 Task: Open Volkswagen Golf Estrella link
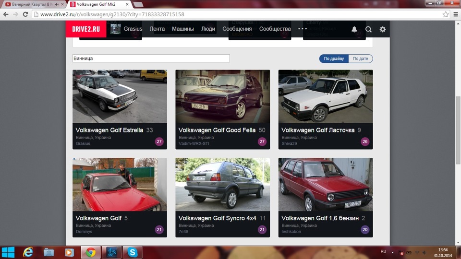point(109,130)
